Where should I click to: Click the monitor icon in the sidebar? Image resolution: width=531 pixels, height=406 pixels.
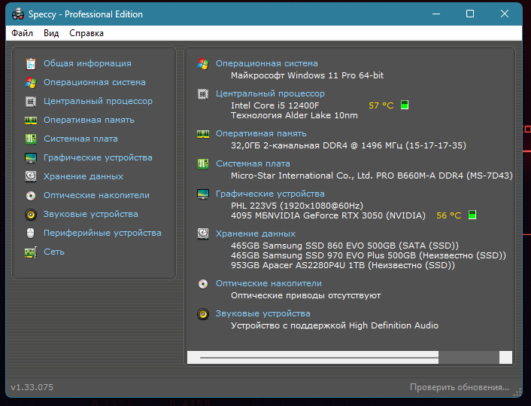tap(31, 158)
